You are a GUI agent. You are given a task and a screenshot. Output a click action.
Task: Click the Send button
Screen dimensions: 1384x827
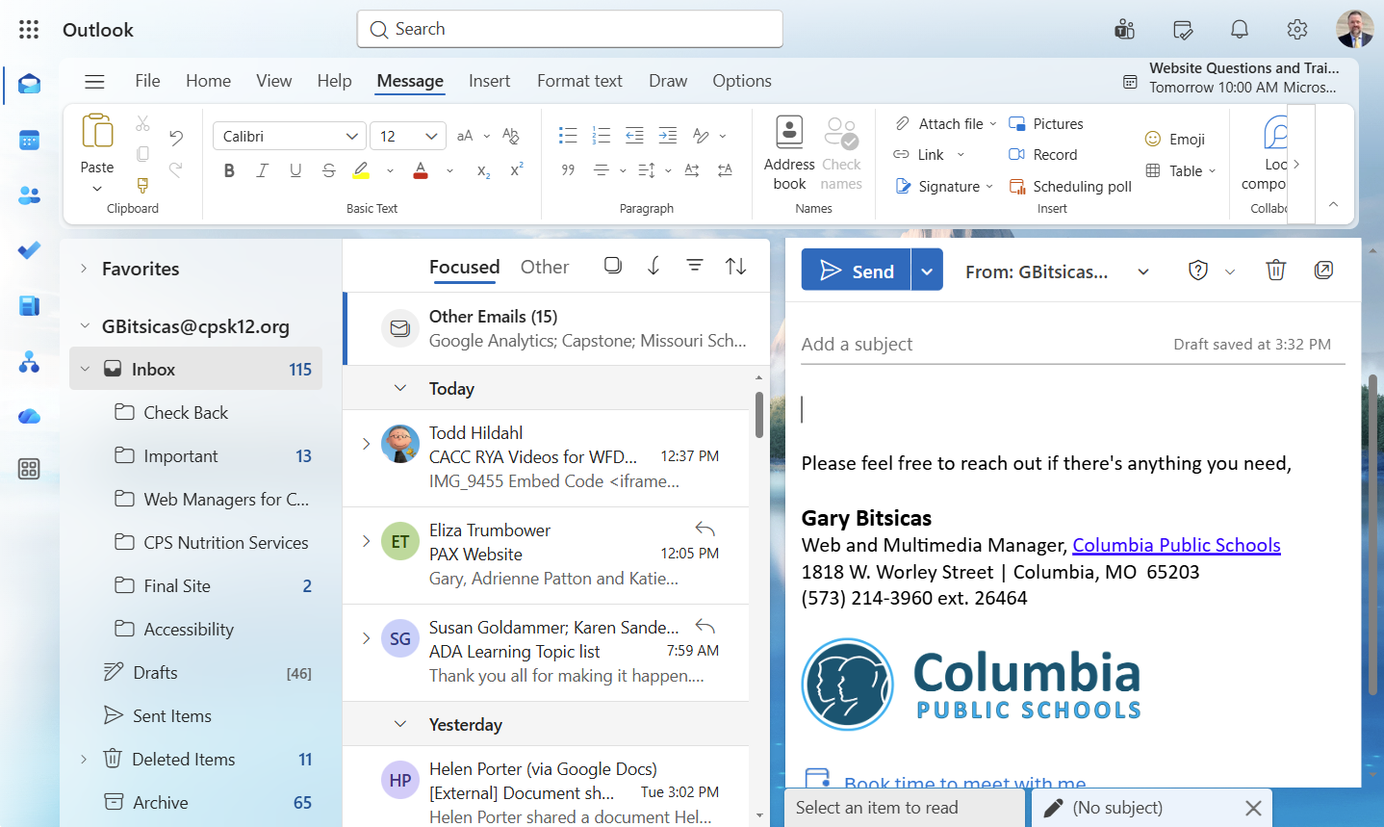[x=857, y=271]
